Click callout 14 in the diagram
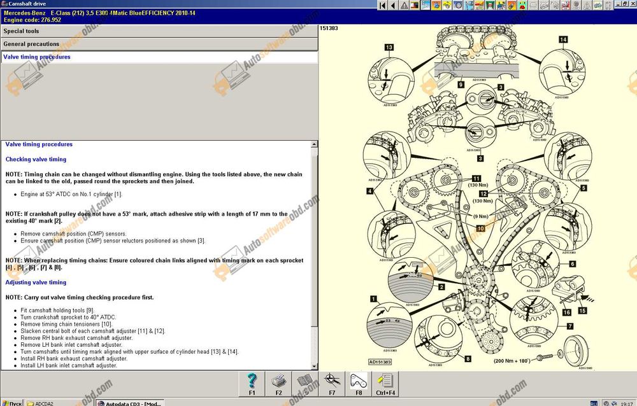637x406 pixels. click(563, 39)
